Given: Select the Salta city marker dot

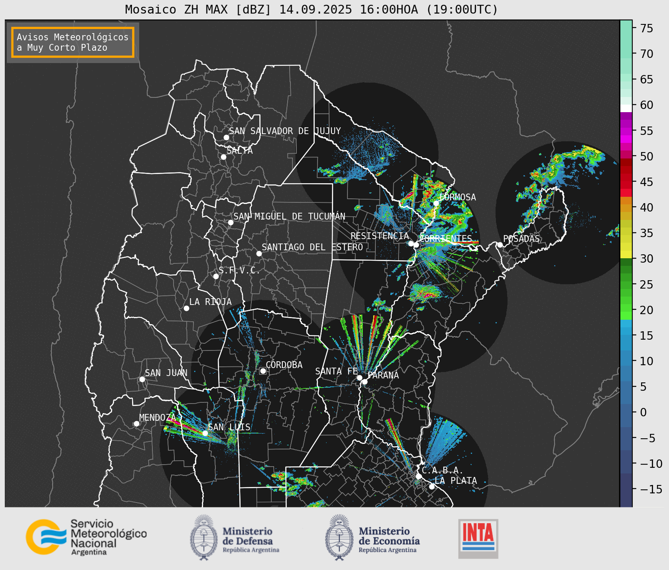Looking at the screenshot, I should point(224,157).
